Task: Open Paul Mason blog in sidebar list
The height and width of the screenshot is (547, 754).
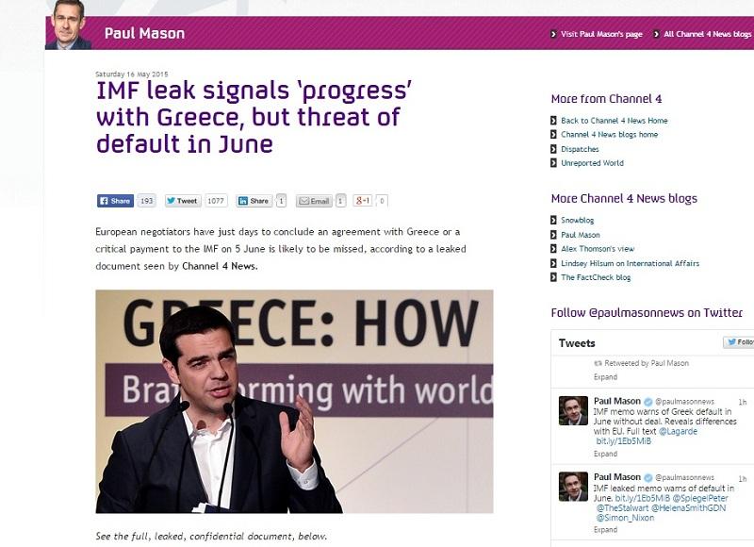Action: (x=581, y=235)
